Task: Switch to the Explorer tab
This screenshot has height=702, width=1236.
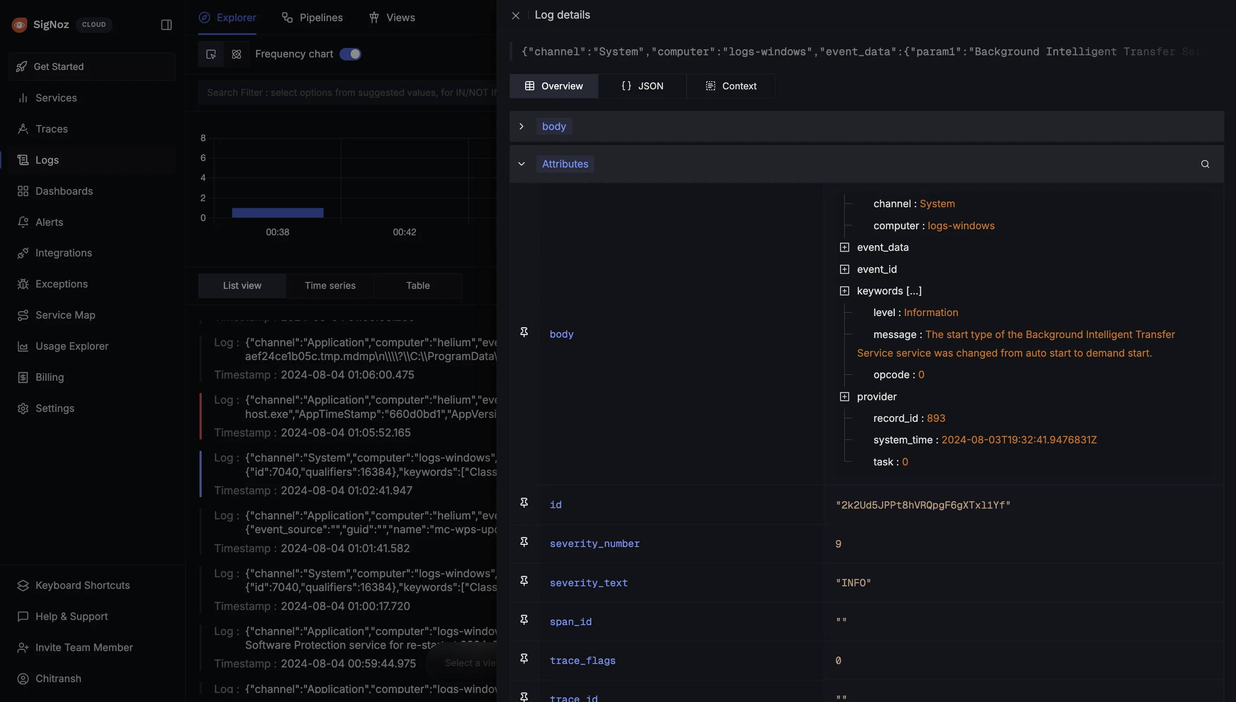Action: tap(227, 17)
